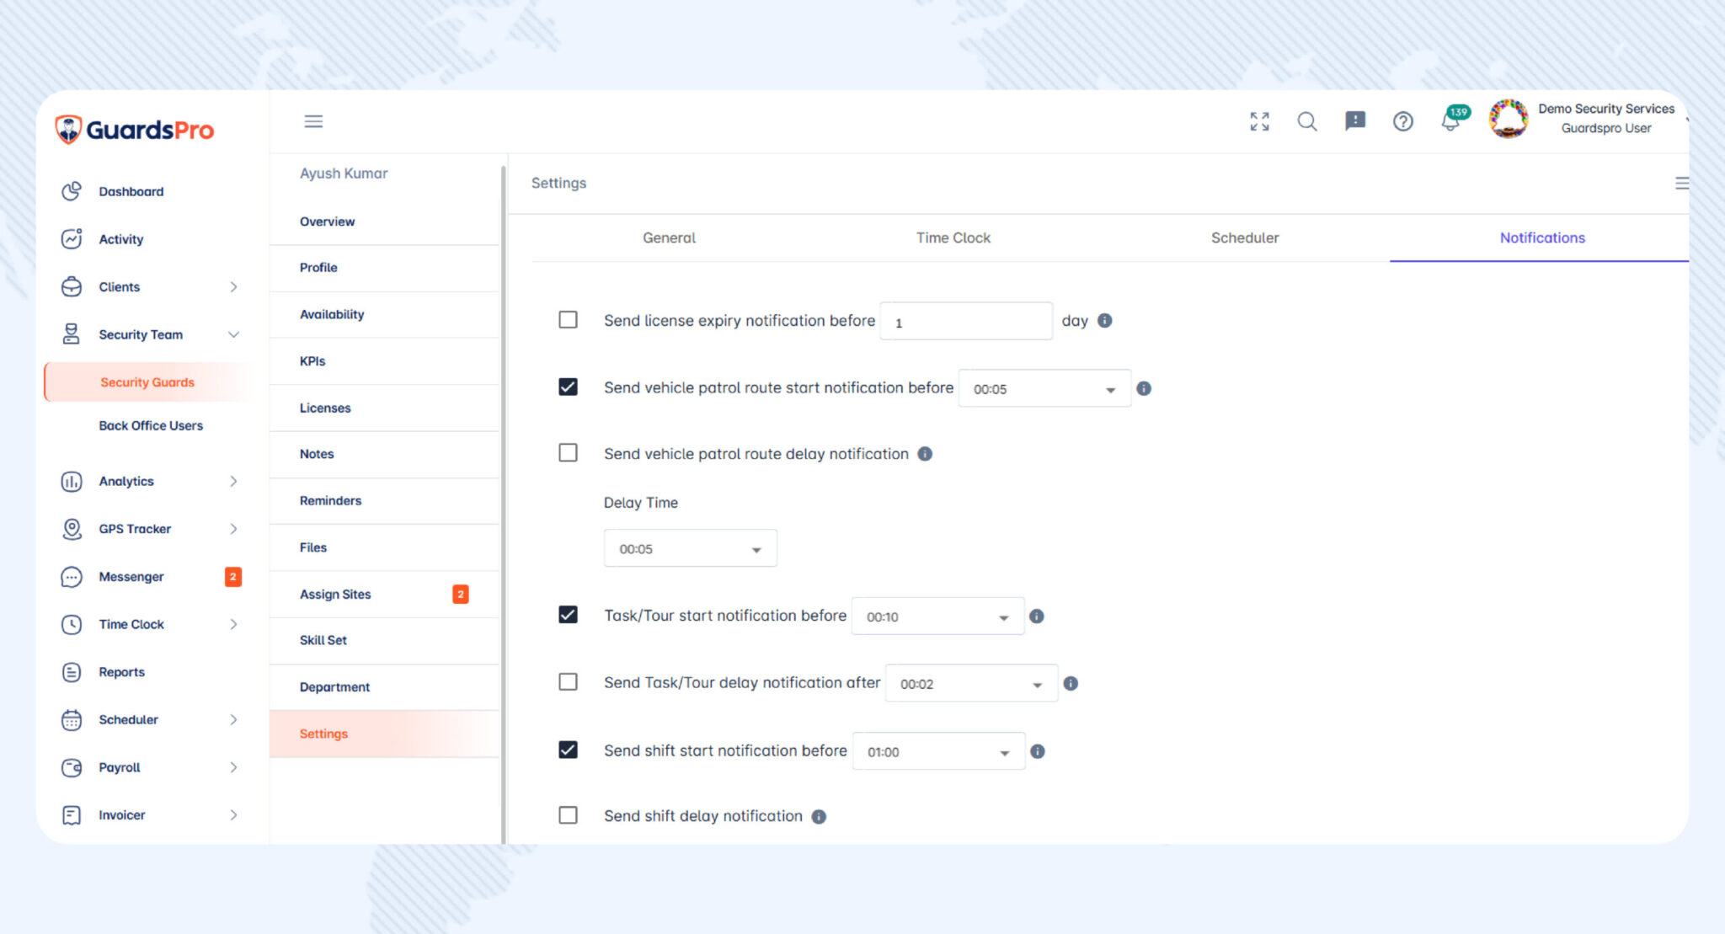Click the GPS Tracker pin icon
Viewport: 1725px width, 934px height.
72,529
